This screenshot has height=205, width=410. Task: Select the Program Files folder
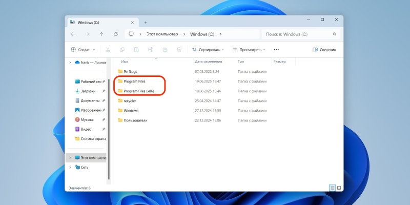click(x=134, y=81)
